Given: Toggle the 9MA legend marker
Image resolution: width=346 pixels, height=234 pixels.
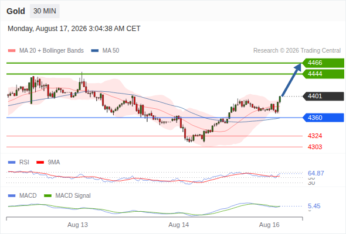Looking at the screenshot, I should coord(40,163).
